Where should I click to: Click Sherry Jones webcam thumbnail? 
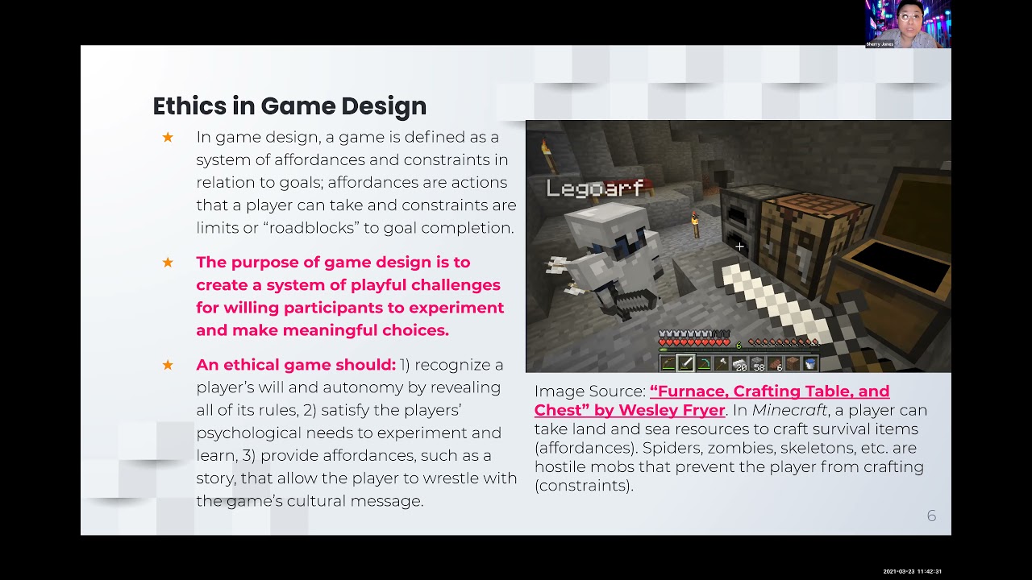click(x=908, y=24)
